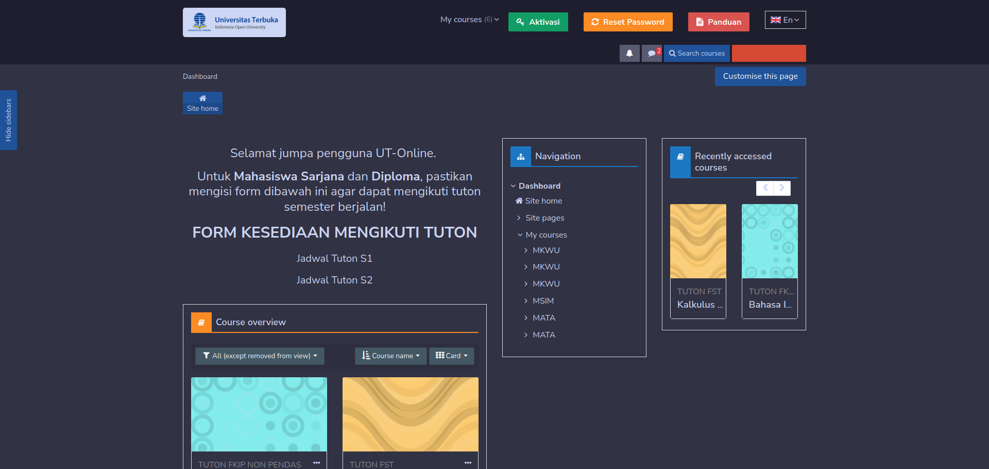Open the messages speech bubble icon

[652, 53]
